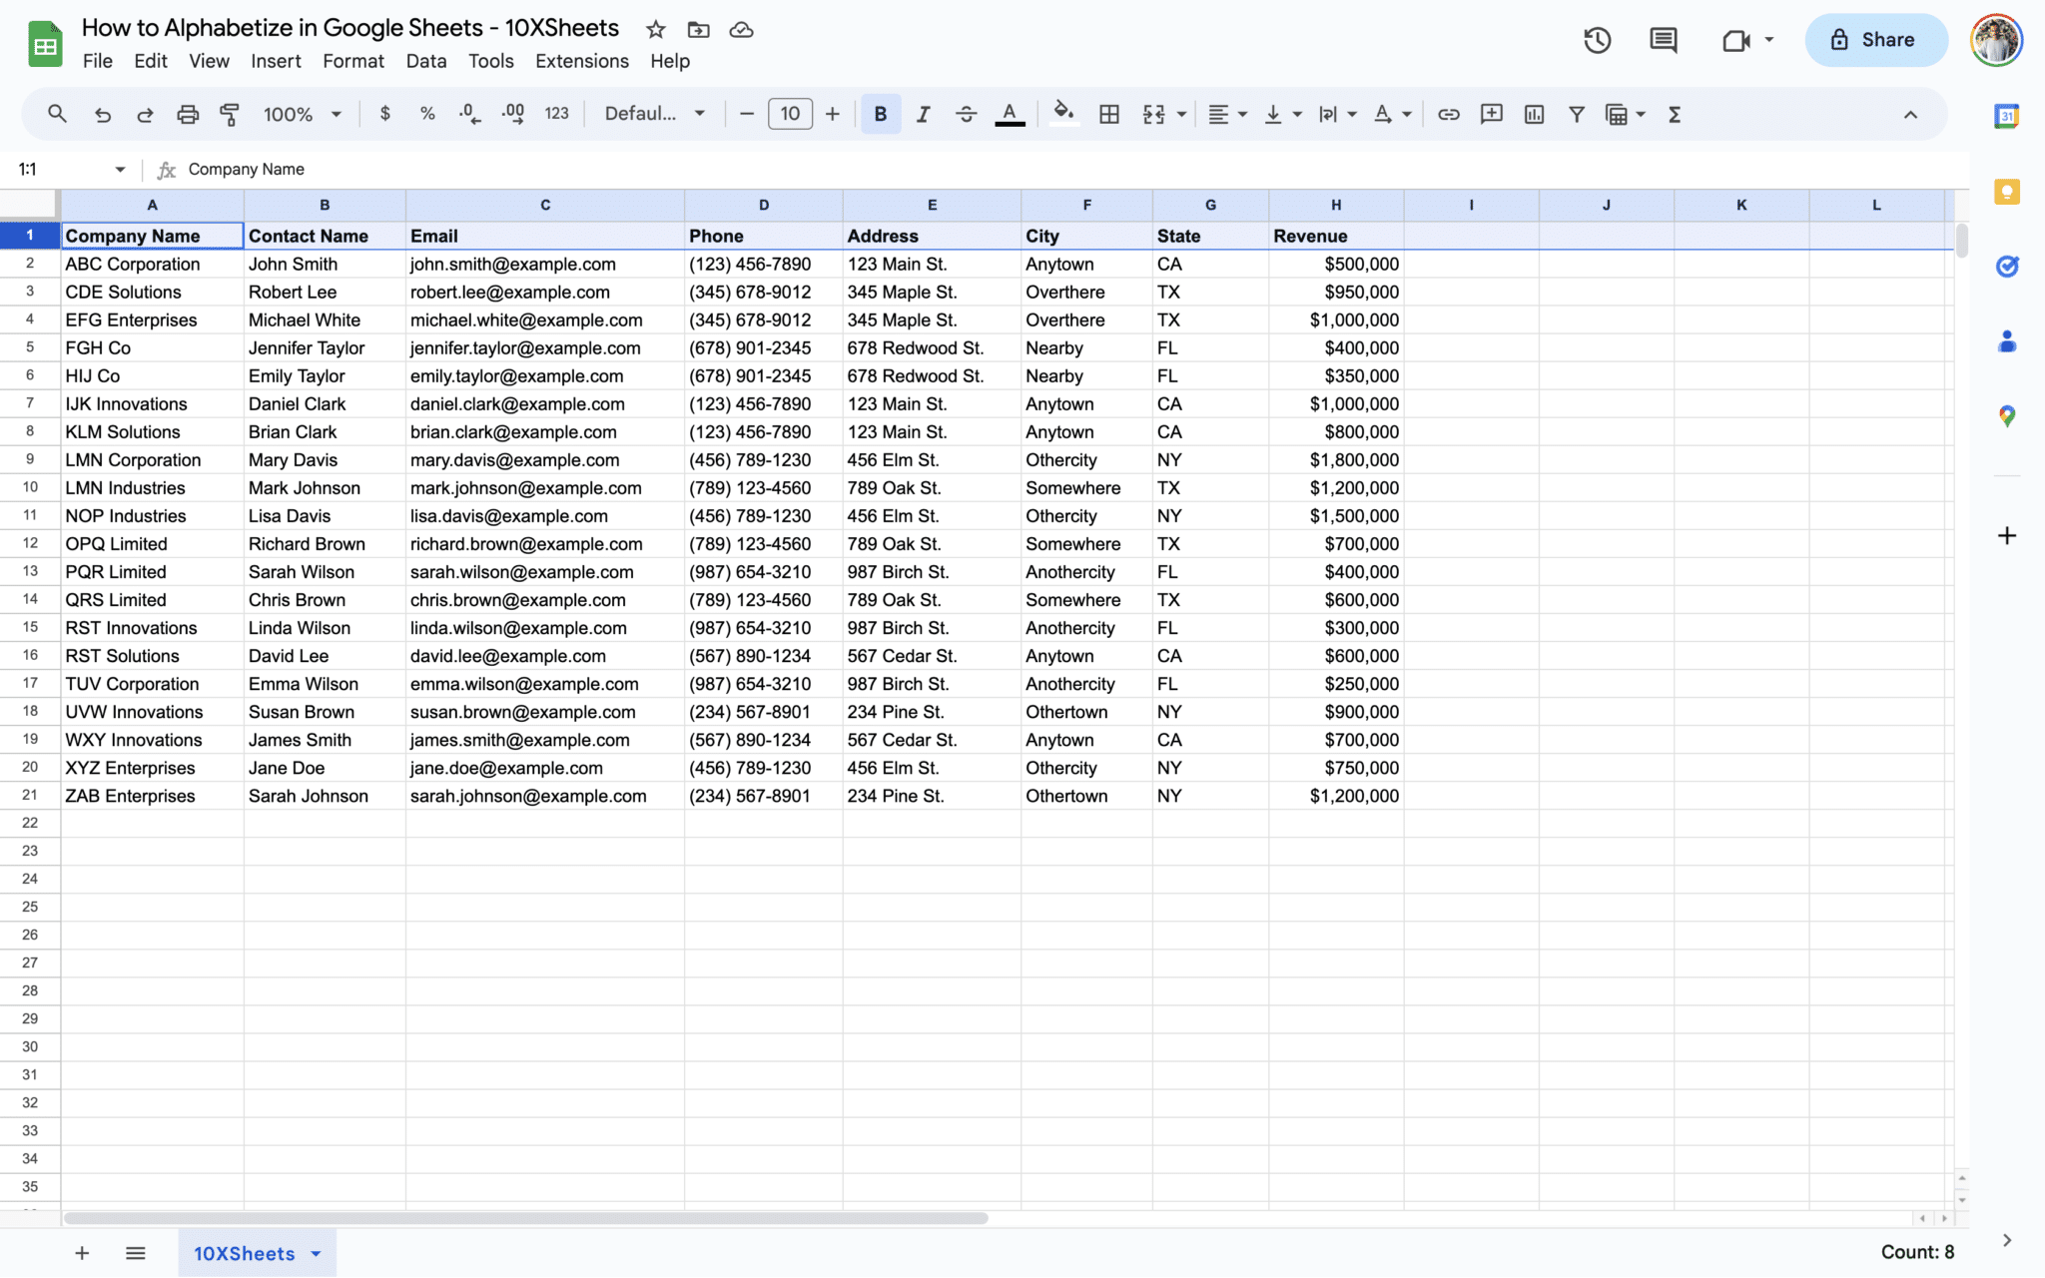The image size is (2045, 1278).
Task: Open the Extensions menu
Action: [581, 61]
